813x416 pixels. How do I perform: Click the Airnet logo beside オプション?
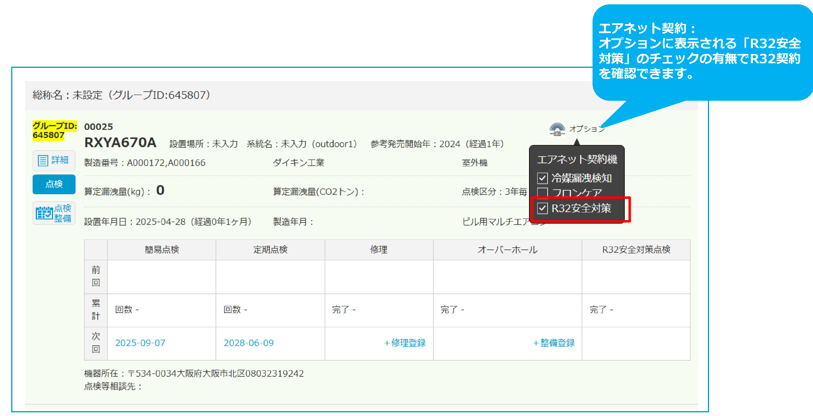click(557, 129)
